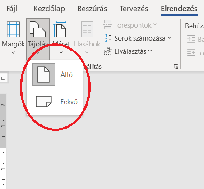The height and width of the screenshot is (189, 204).
Task: Expand the Elválasztás dropdown arrow
Action: tap(150, 51)
